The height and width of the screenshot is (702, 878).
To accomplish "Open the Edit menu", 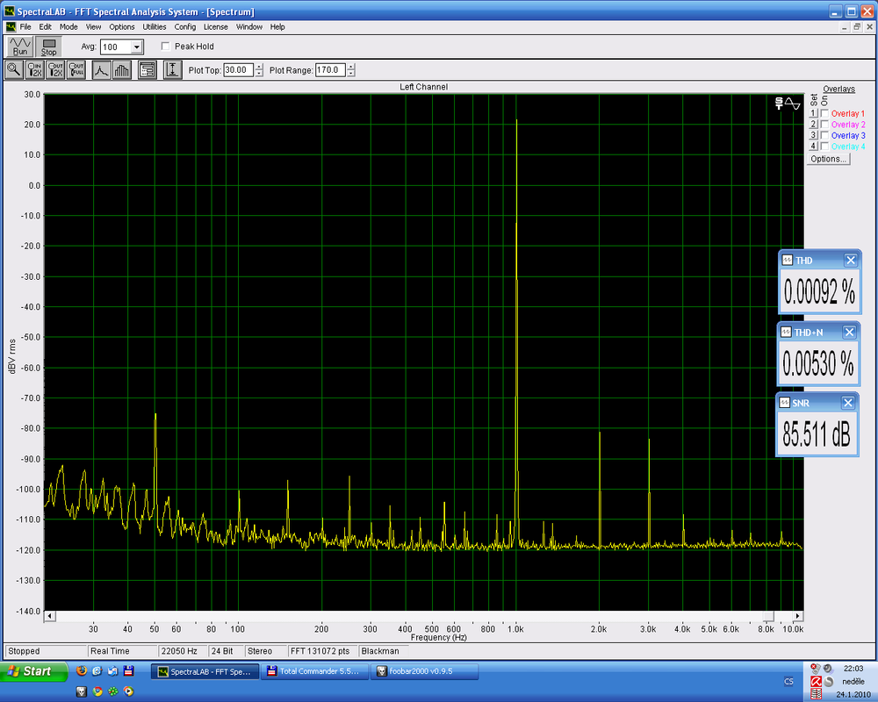I will point(46,27).
